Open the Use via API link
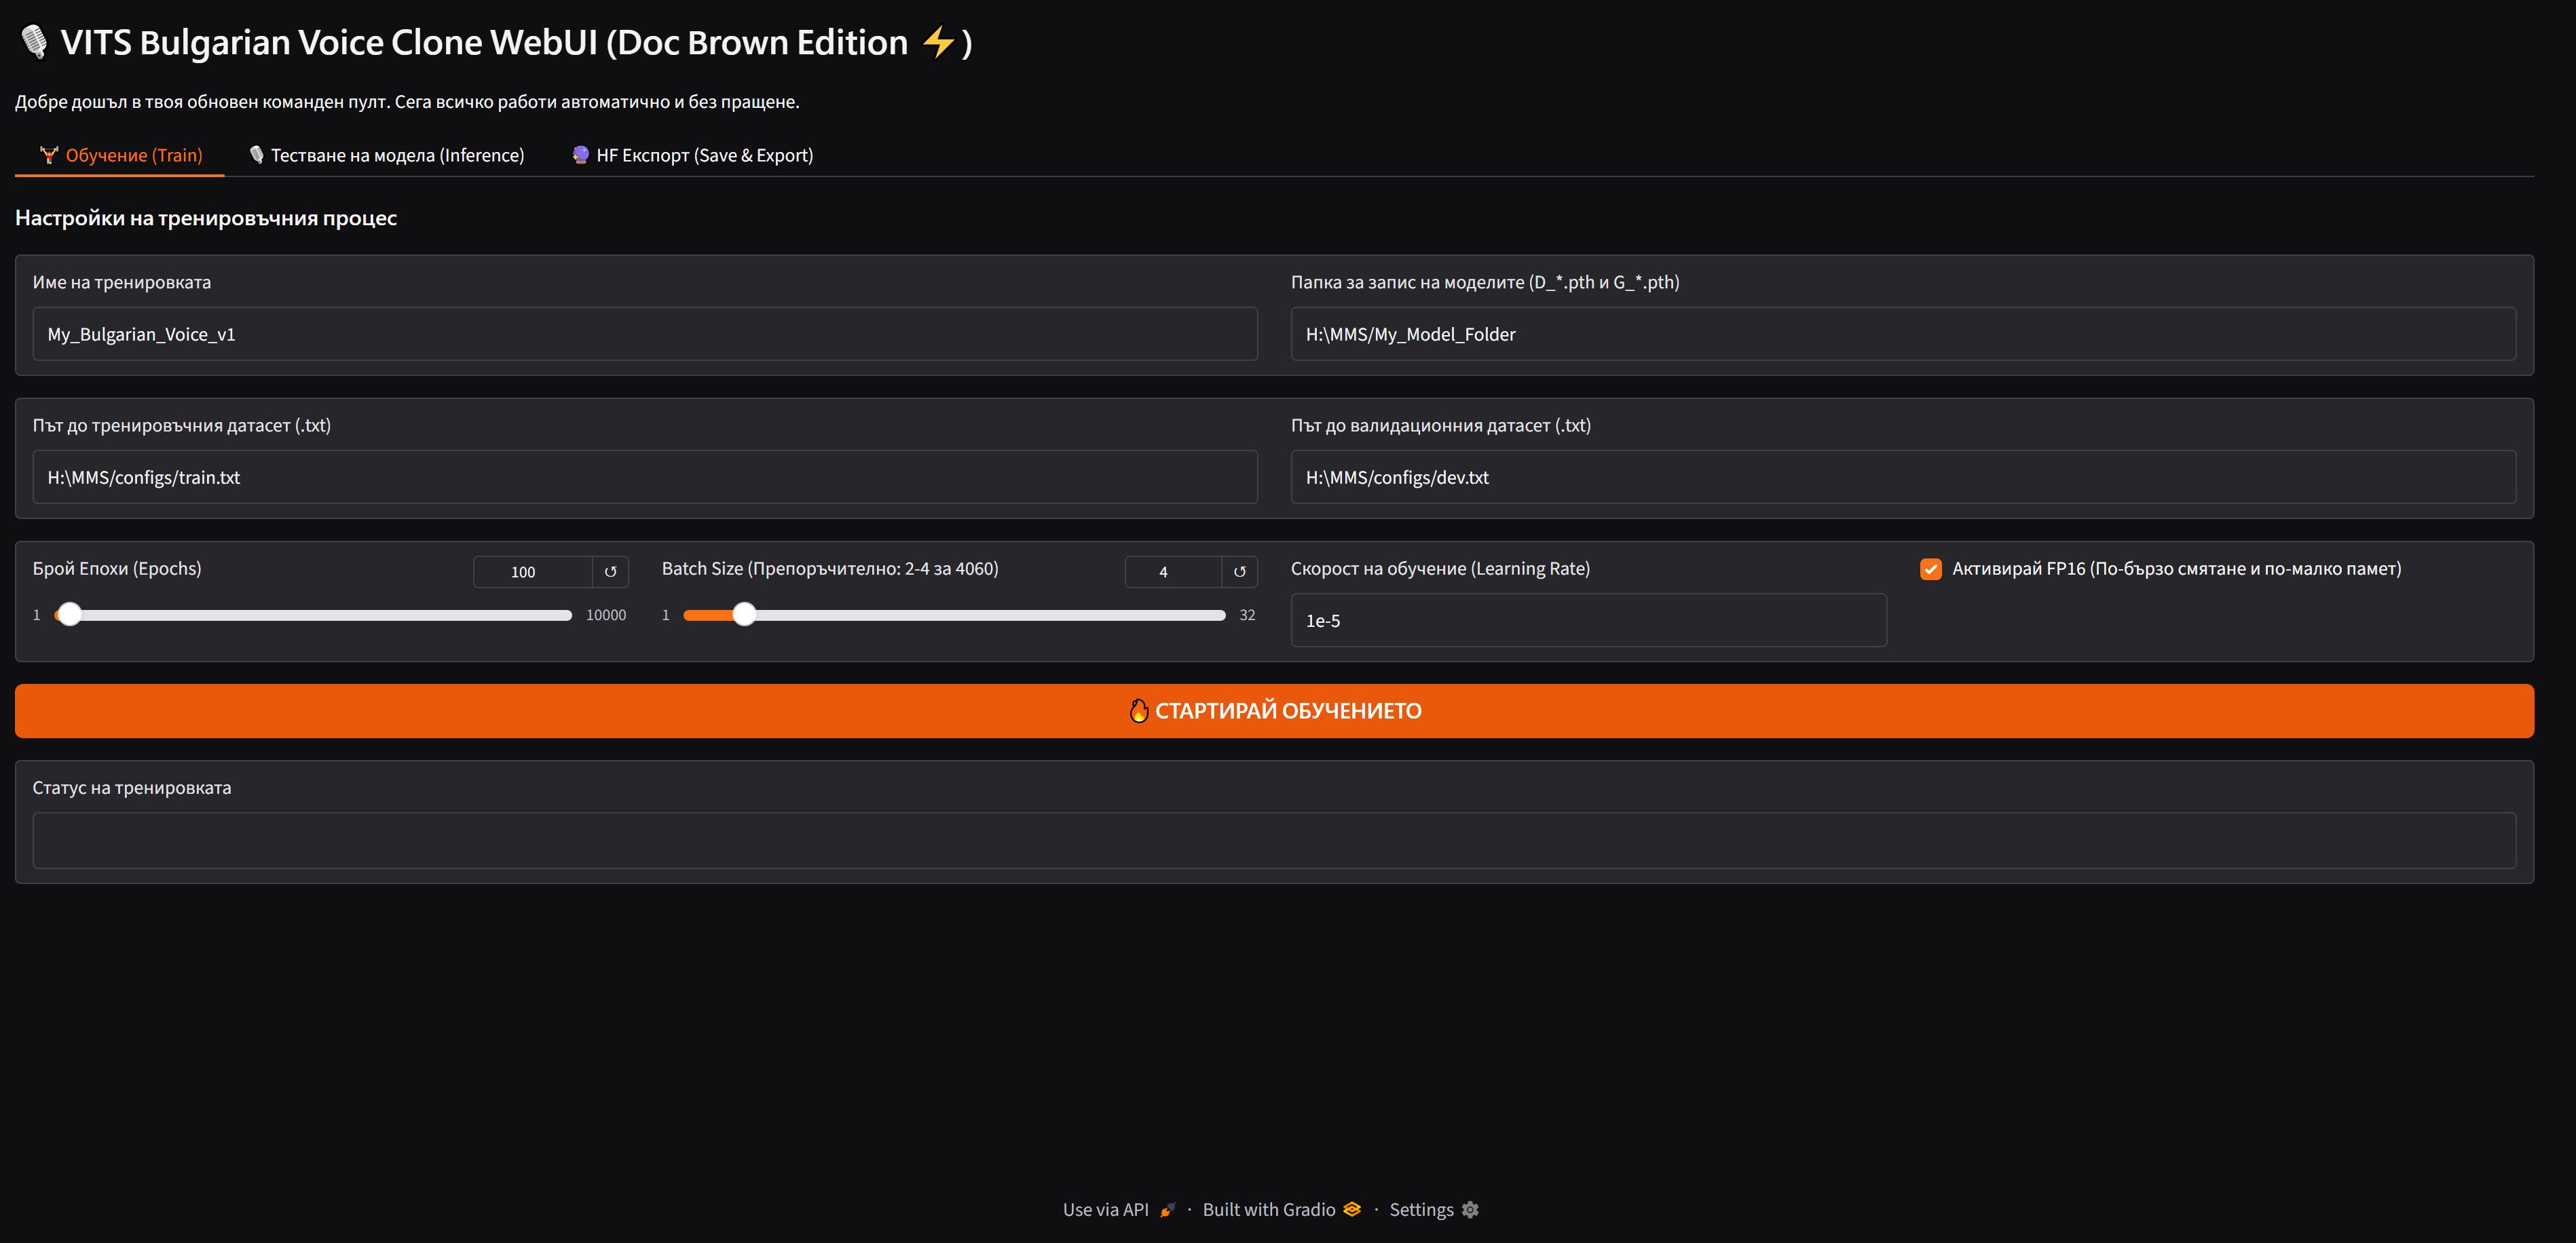 point(1119,1210)
